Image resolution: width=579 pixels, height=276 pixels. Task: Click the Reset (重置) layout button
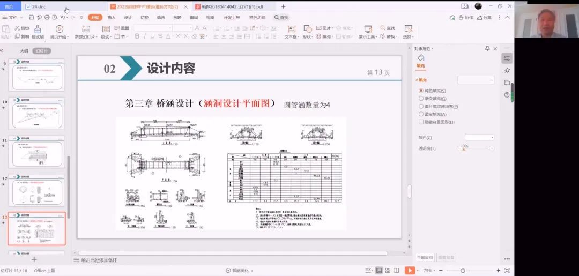122,28
